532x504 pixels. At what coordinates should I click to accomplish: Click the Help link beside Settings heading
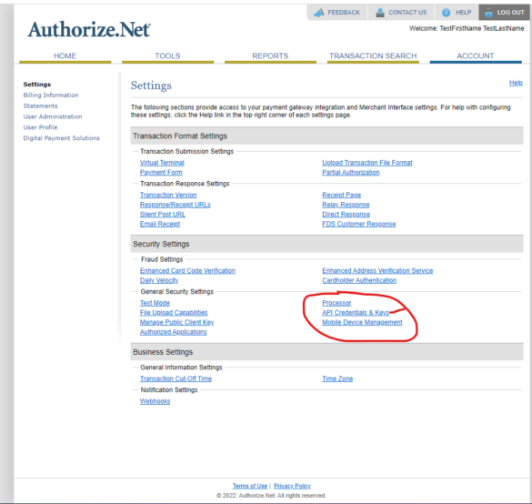pos(516,83)
